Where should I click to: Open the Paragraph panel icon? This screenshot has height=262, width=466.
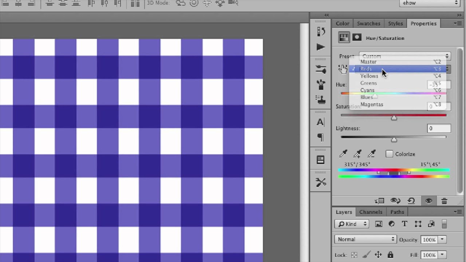pos(320,137)
